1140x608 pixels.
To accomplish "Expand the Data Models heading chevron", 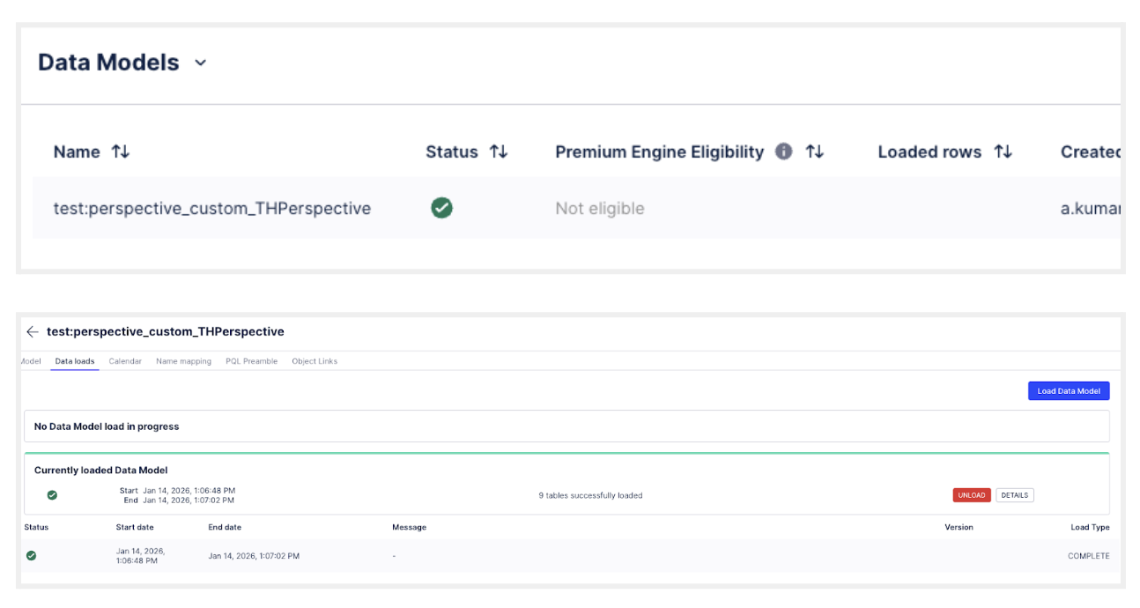I will (200, 63).
